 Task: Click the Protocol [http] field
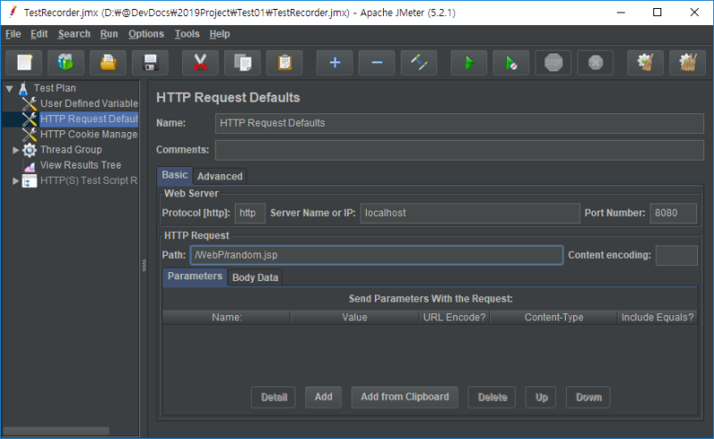pyautogui.click(x=250, y=213)
